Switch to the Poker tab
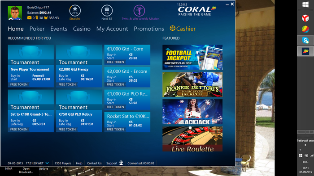The width and height of the screenshot is (314, 176). [37, 29]
